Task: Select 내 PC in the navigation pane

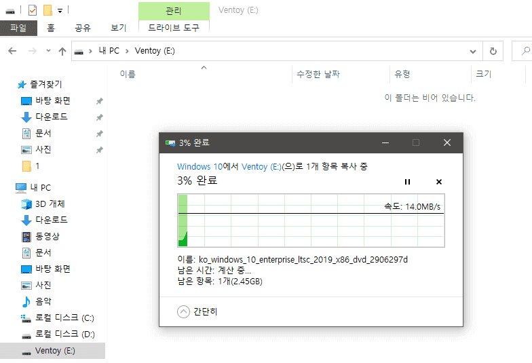Action: (41, 187)
